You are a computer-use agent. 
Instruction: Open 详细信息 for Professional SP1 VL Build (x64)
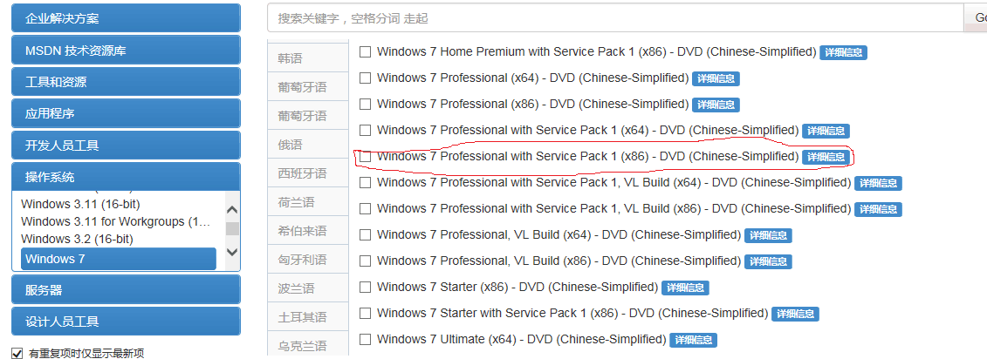(x=878, y=183)
